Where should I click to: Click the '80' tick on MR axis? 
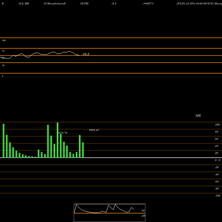(x=217, y=132)
